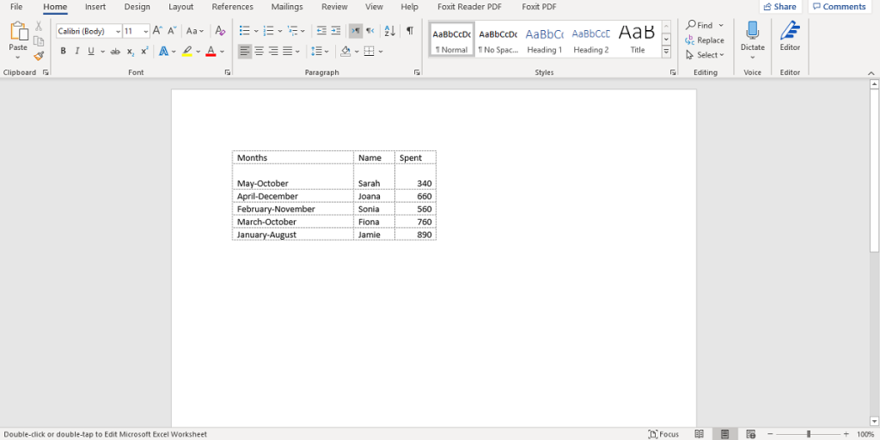Clear all formatting with the eraser icon
Image resolution: width=880 pixels, height=440 pixels.
pyautogui.click(x=220, y=31)
